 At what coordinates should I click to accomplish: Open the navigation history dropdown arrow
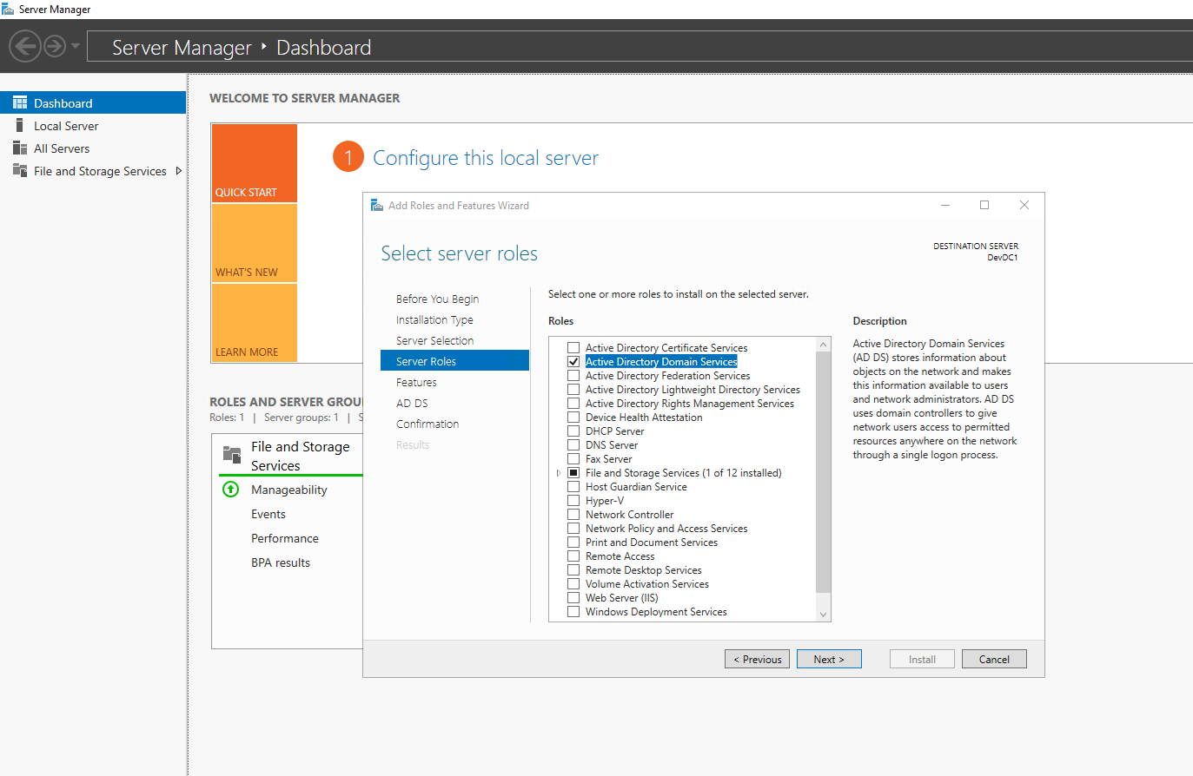(x=76, y=46)
